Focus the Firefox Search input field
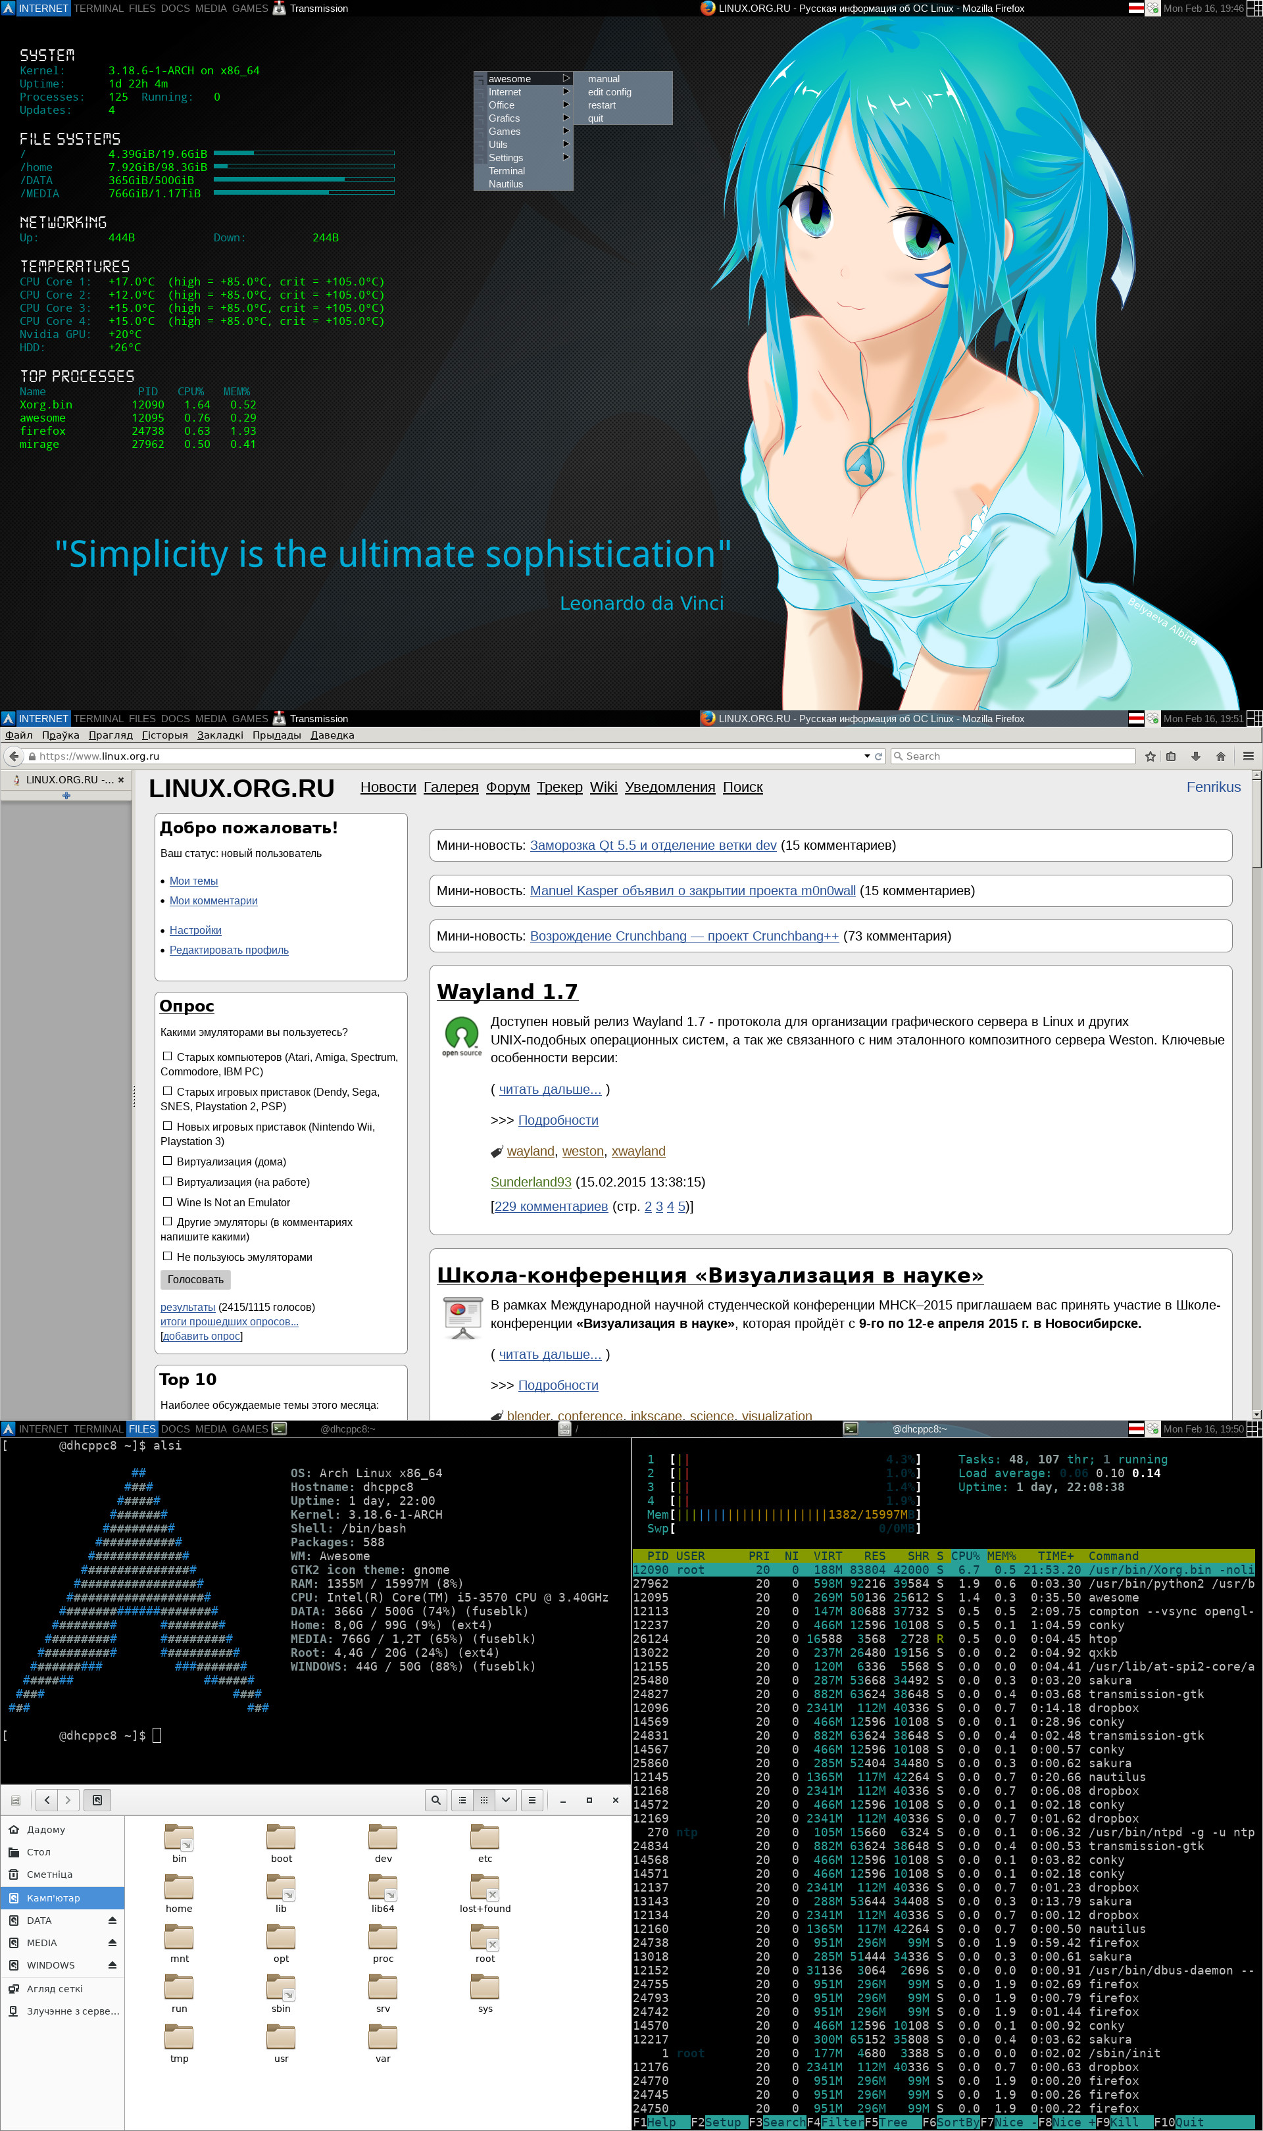The height and width of the screenshot is (2131, 1263). coord(1013,756)
